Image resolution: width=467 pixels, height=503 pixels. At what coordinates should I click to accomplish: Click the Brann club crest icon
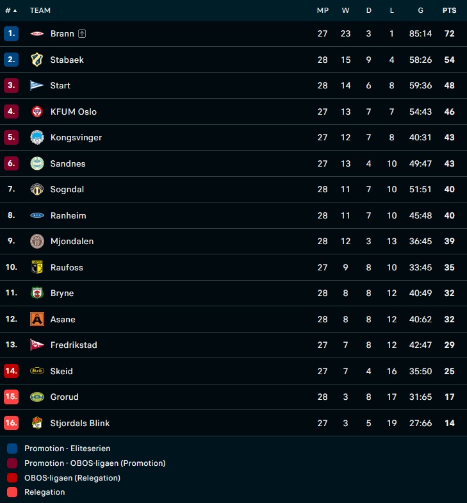click(x=37, y=33)
